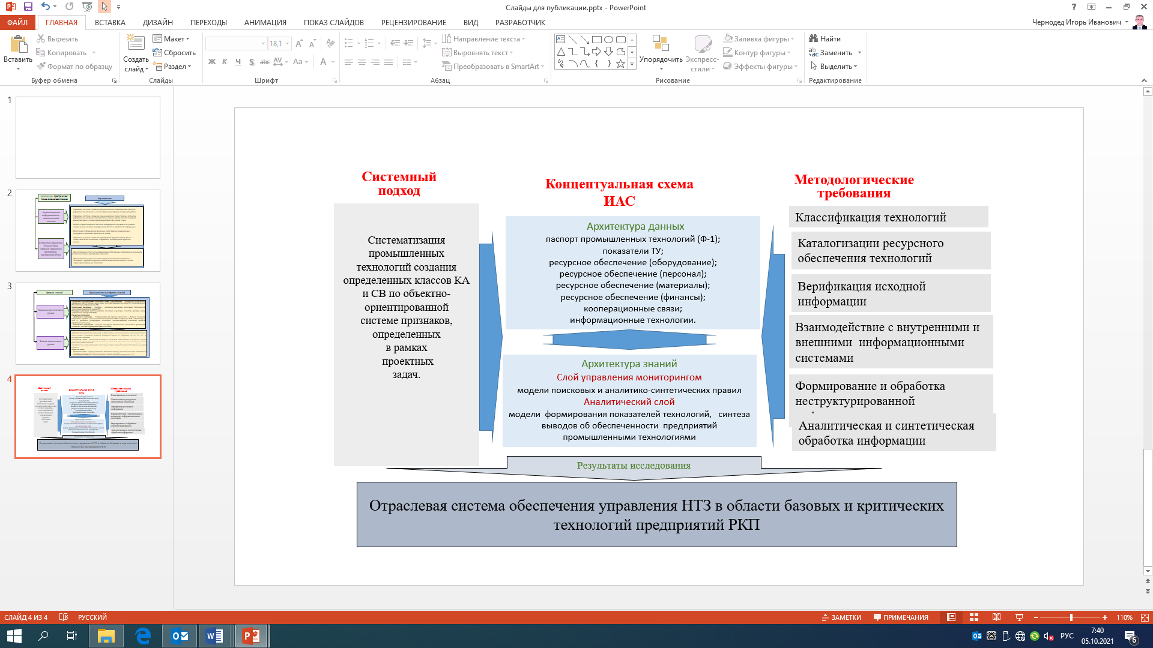Open the font name combo box
The width and height of the screenshot is (1153, 648).
pyautogui.click(x=236, y=44)
